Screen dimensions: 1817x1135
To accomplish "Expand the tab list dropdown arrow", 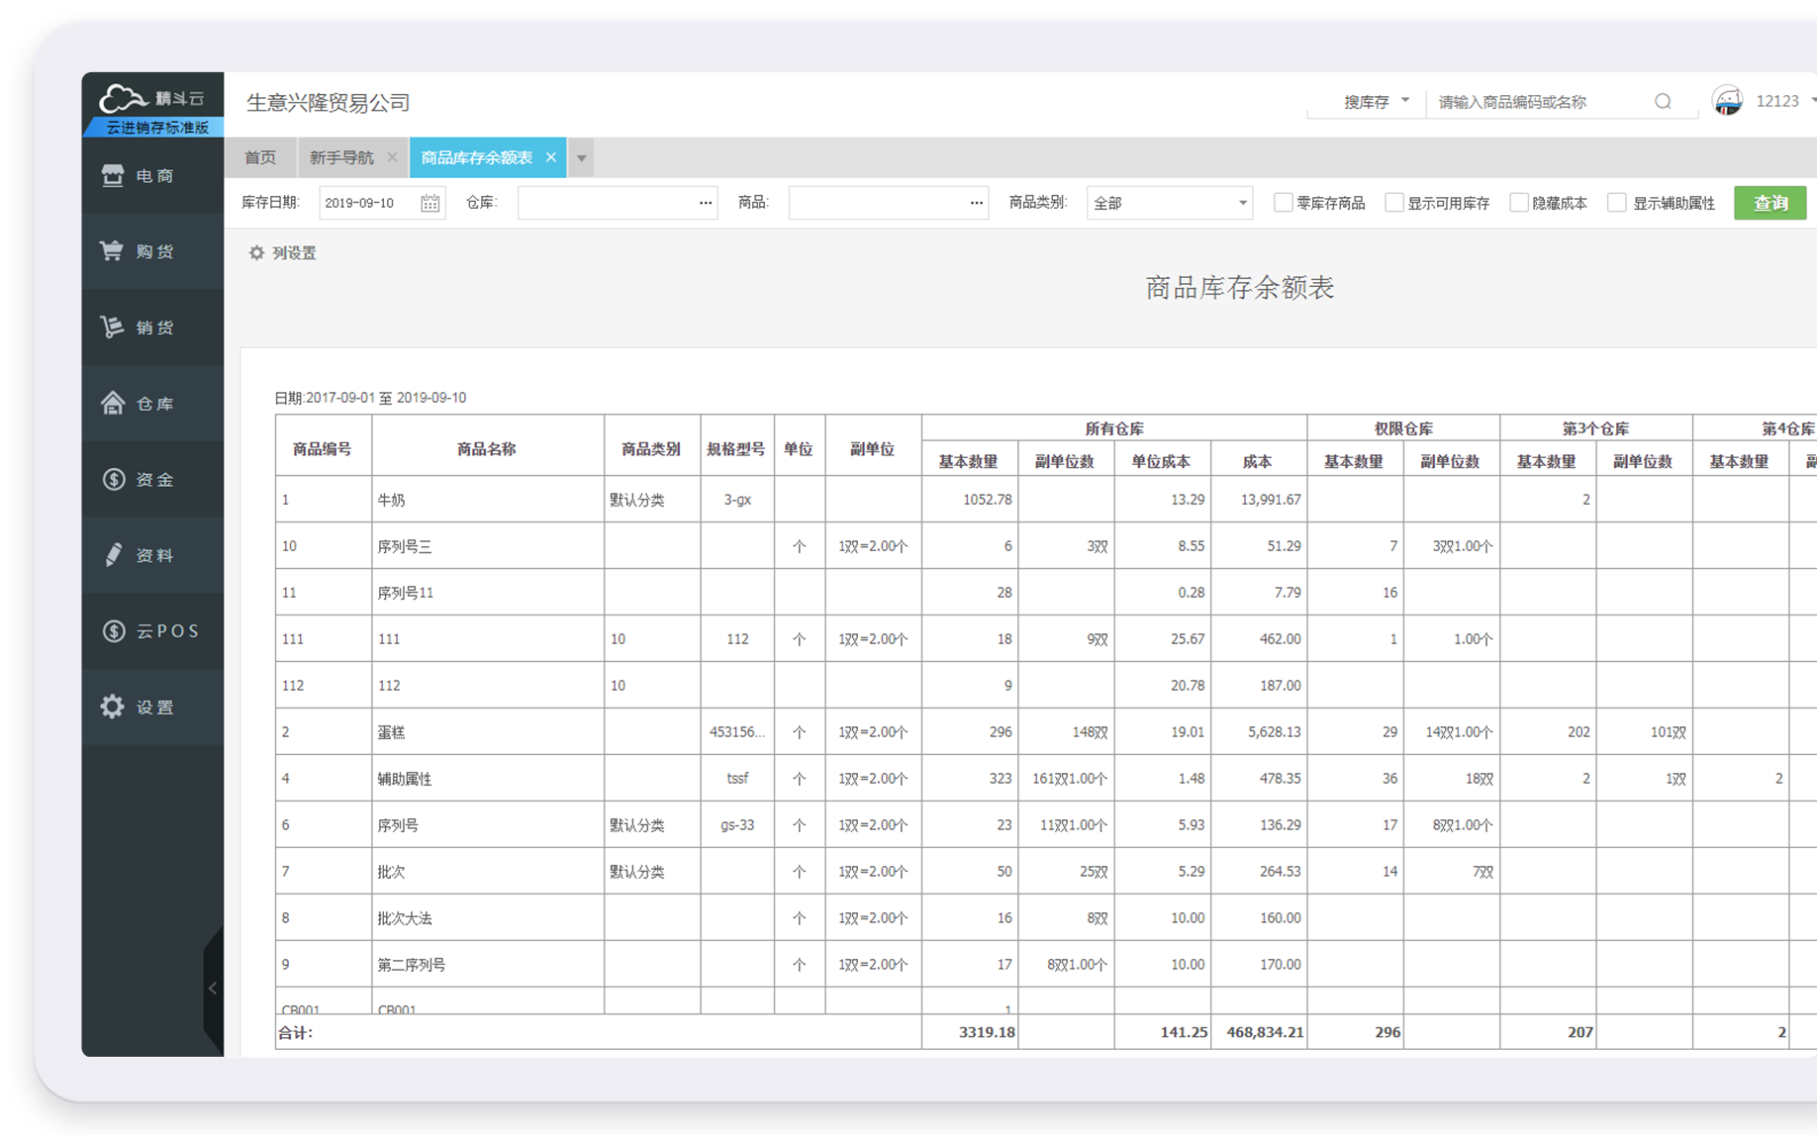I will click(582, 158).
